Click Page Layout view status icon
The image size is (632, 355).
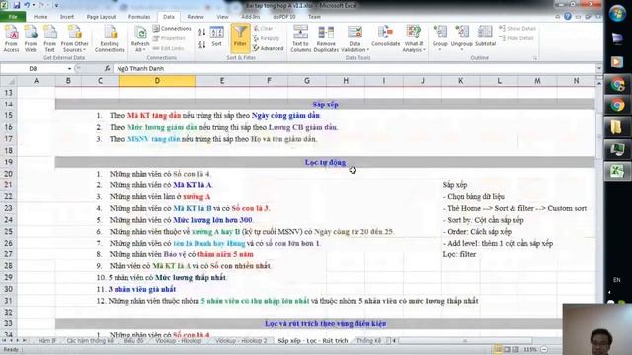pos(507,349)
